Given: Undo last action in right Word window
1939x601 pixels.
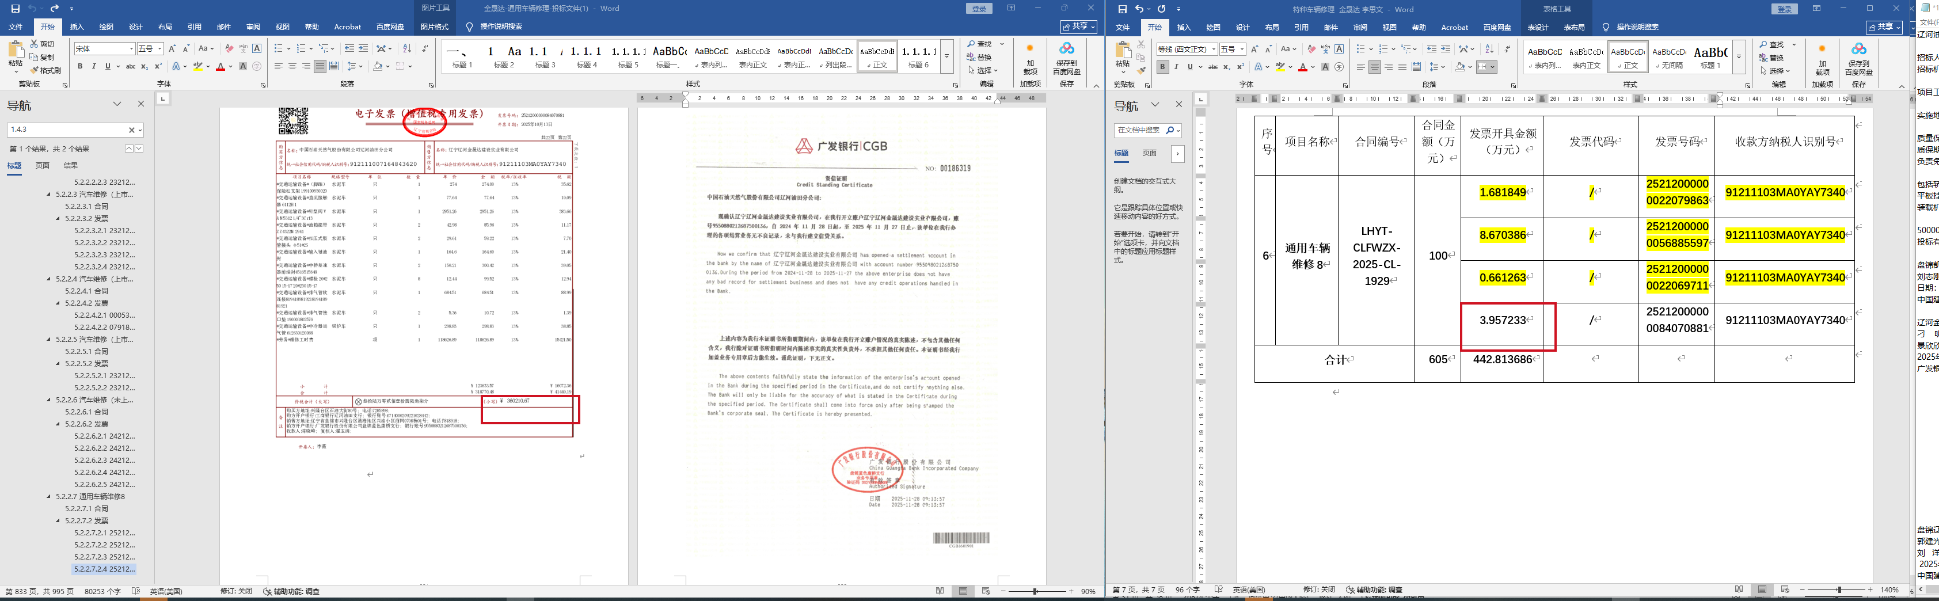Looking at the screenshot, I should click(1139, 9).
